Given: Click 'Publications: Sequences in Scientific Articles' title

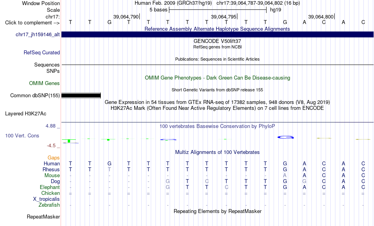Looking at the screenshot, I should click(x=217, y=59).
